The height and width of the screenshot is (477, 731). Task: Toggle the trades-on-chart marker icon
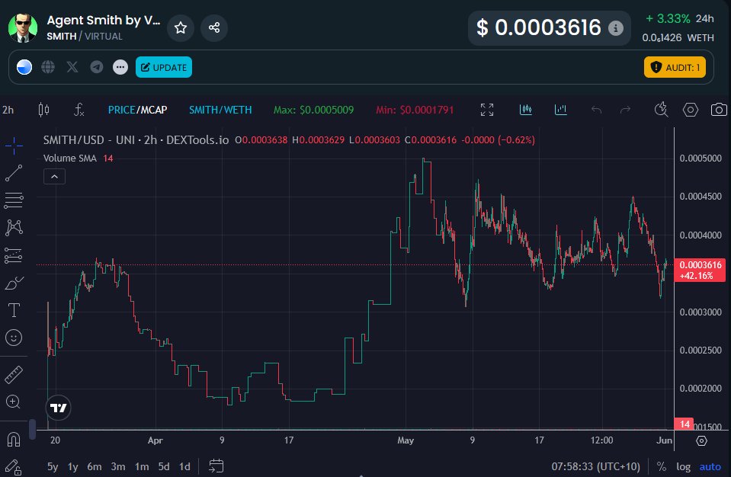(525, 110)
